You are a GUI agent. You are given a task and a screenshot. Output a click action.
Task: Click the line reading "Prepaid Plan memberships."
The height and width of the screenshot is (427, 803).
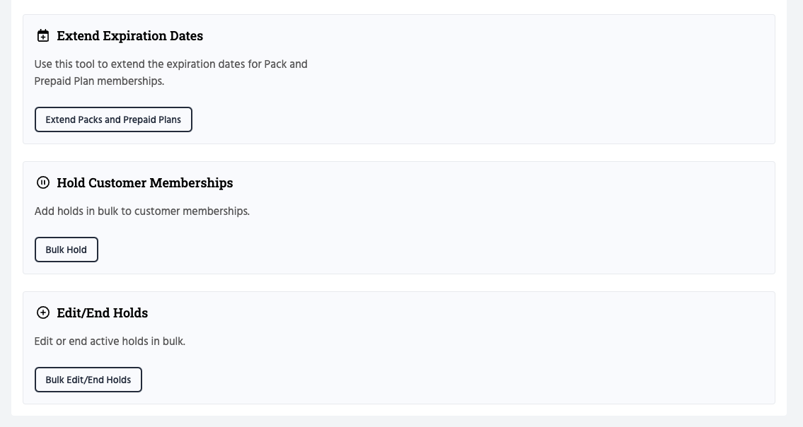click(x=99, y=81)
